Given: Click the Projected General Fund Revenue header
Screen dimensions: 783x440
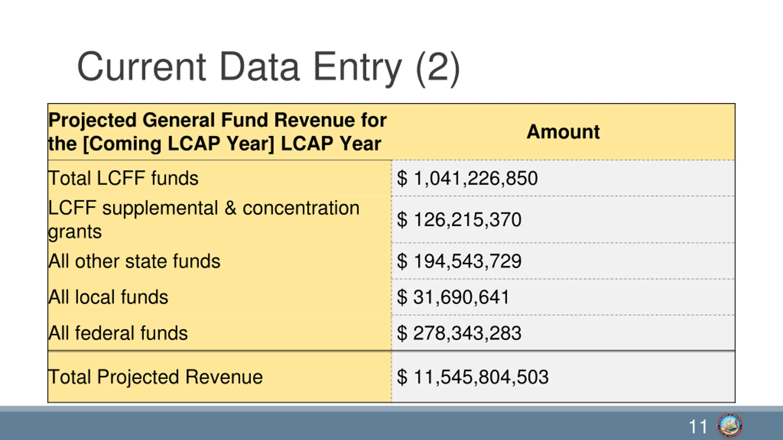Looking at the screenshot, I should pos(217,120).
